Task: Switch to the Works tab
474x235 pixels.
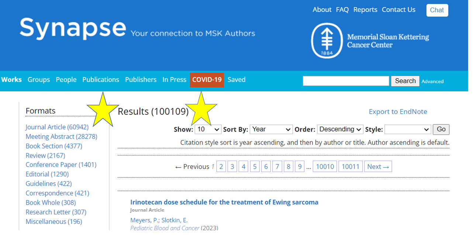Action: point(11,80)
